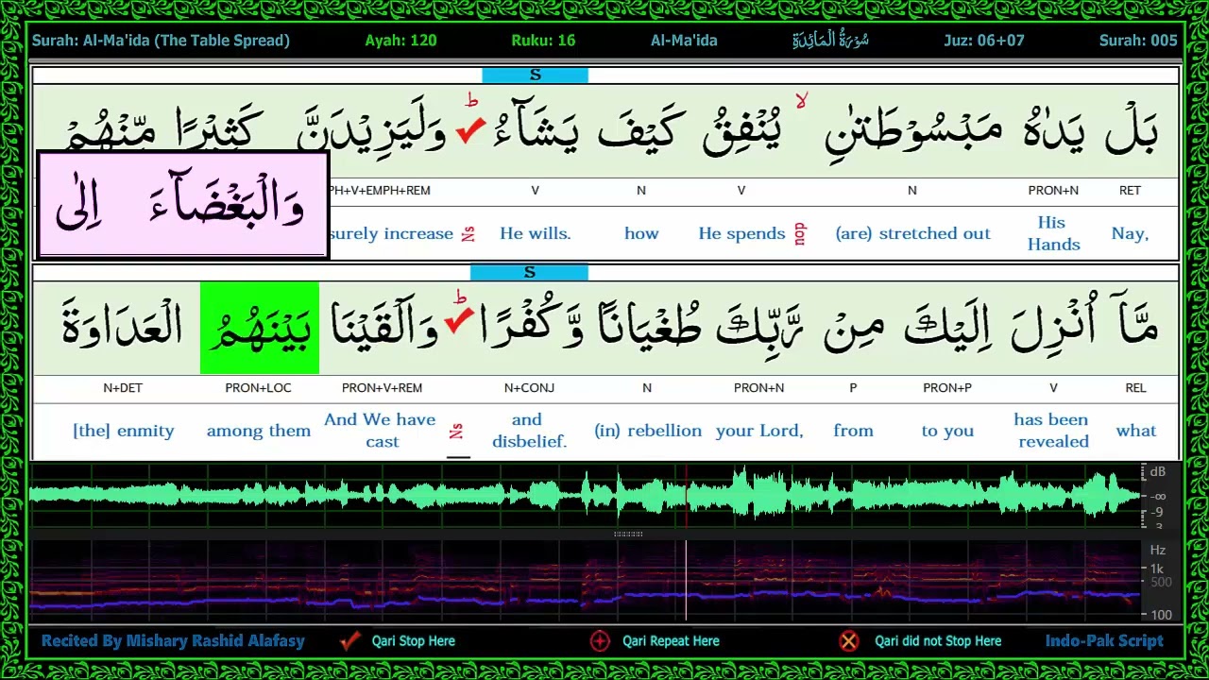1209x680 pixels.
Task: Click the red stop check after يَشَآءُ
Action: coord(469,130)
